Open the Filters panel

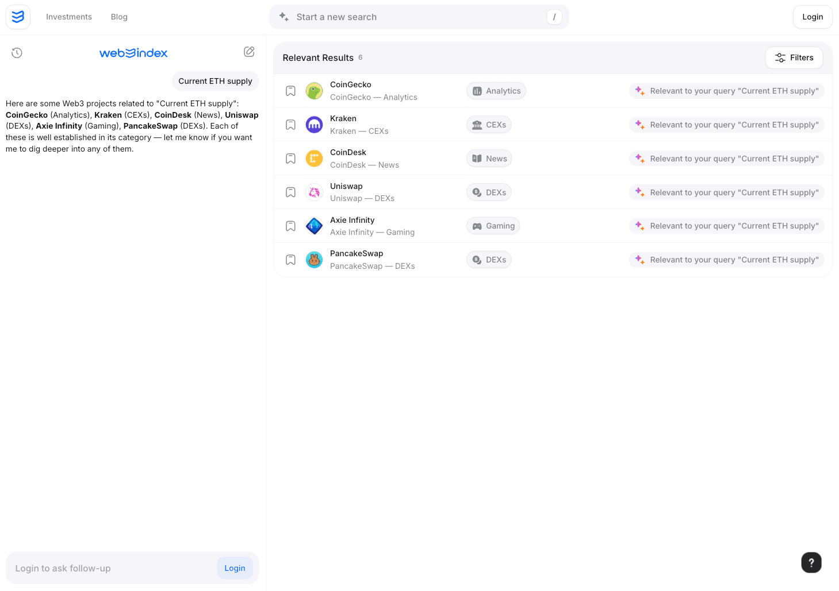tap(794, 57)
